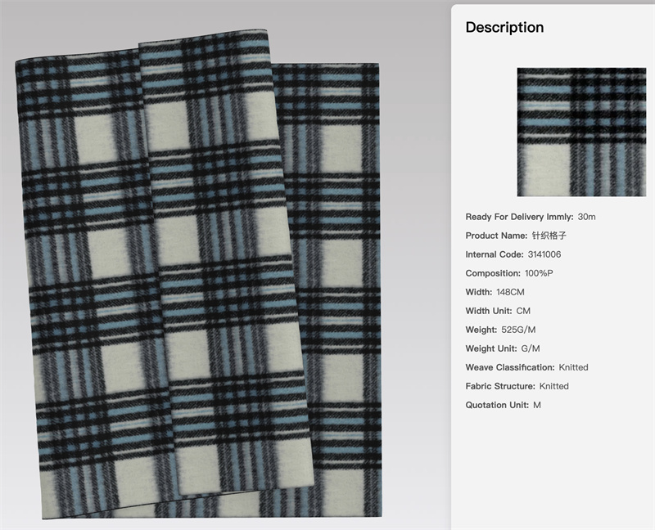Click the plaid fabric swatch thumbnail
The image size is (655, 530).
click(x=581, y=132)
